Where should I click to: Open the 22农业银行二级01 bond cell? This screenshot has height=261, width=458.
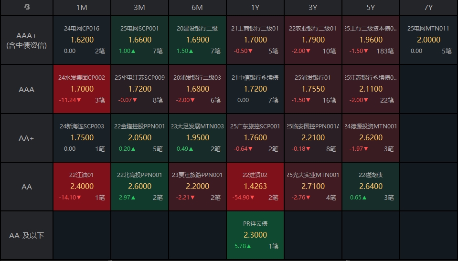pos(313,40)
